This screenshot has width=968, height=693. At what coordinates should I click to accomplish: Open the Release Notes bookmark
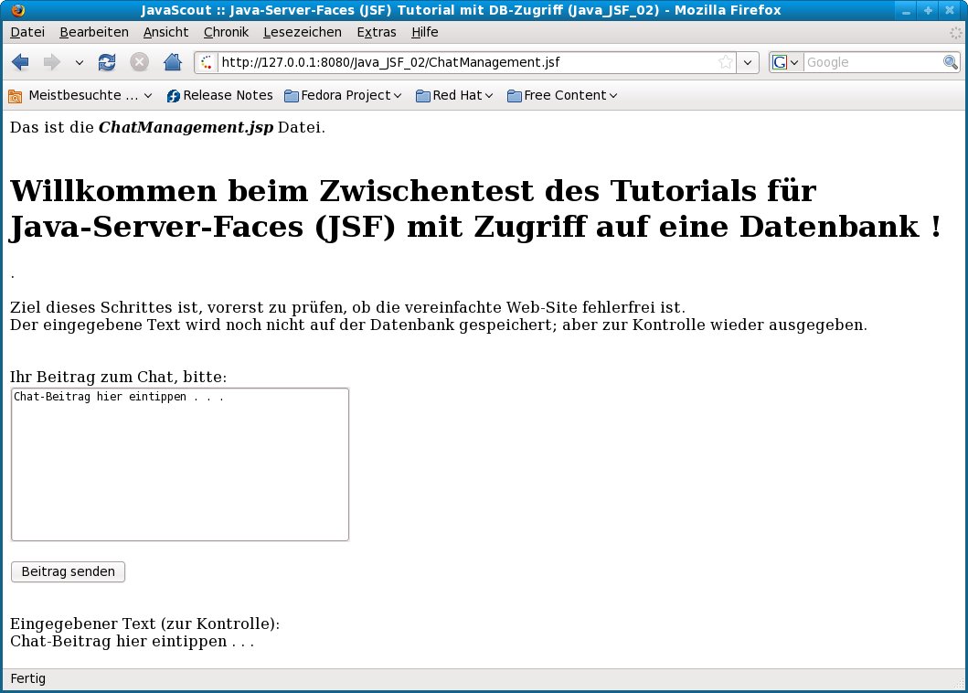pyautogui.click(x=219, y=95)
